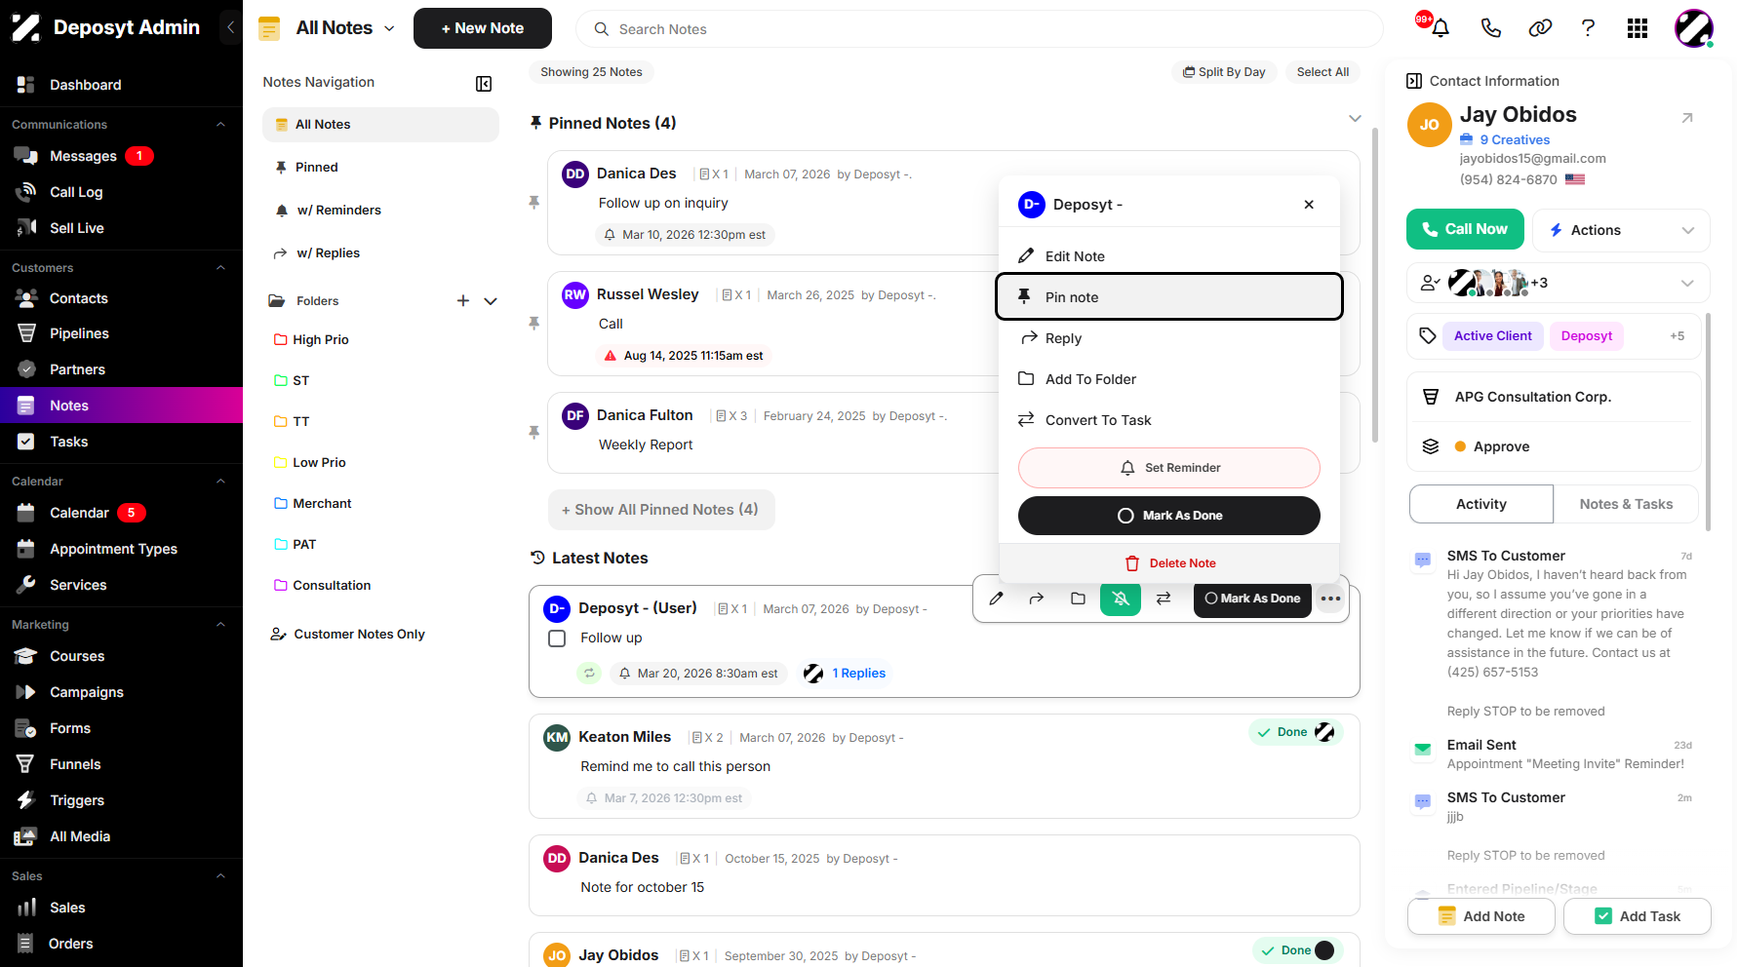Toggle Customer Notes Only filter
The height and width of the screenshot is (967, 1737).
(x=348, y=635)
